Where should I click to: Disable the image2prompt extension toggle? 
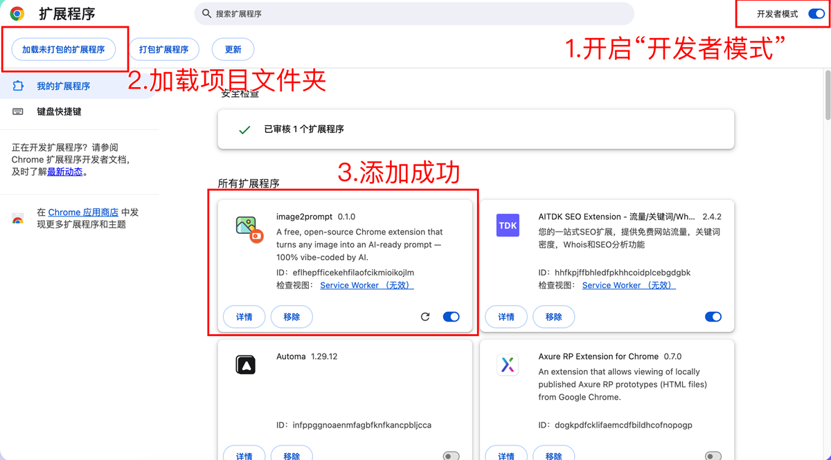(x=451, y=317)
